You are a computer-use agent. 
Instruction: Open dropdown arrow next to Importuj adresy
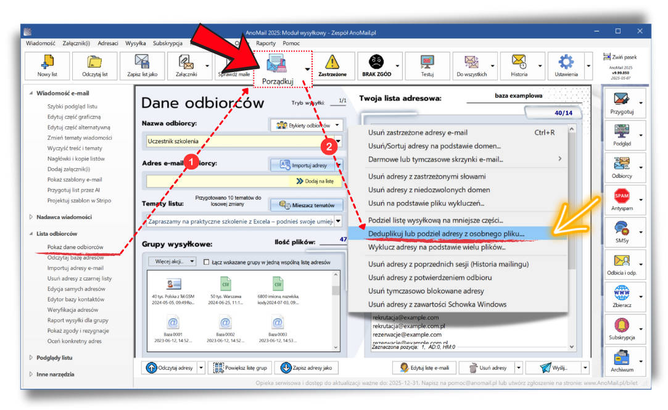coord(339,165)
